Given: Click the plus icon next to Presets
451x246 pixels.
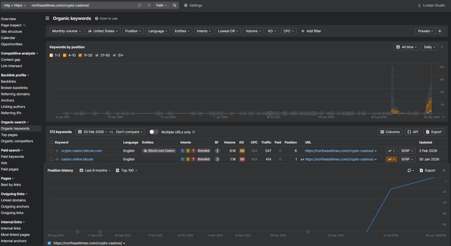Looking at the screenshot, I should (440, 31).
